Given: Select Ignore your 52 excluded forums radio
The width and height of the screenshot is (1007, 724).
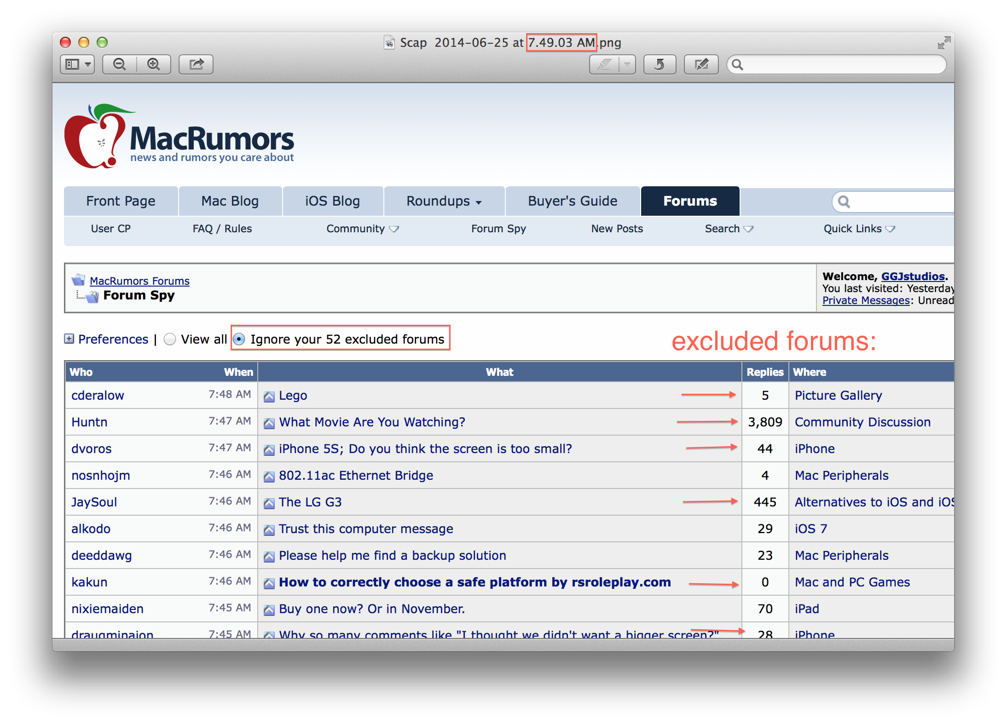Looking at the screenshot, I should (239, 339).
